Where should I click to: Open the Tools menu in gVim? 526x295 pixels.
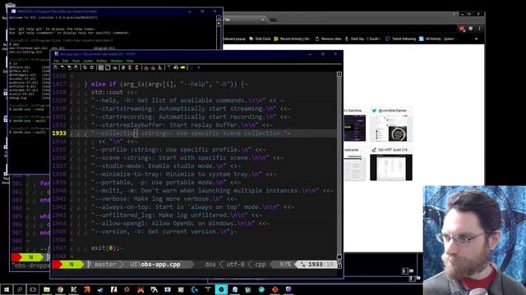coord(76,61)
